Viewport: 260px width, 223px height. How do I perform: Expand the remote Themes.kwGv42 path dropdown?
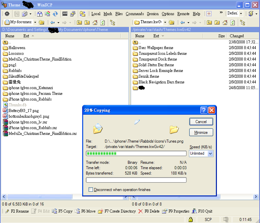click(165, 23)
